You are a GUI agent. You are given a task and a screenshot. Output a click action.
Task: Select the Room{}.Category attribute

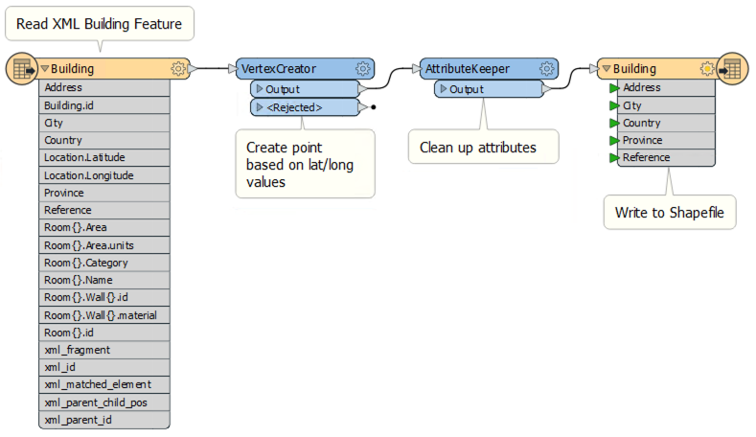coord(86,263)
